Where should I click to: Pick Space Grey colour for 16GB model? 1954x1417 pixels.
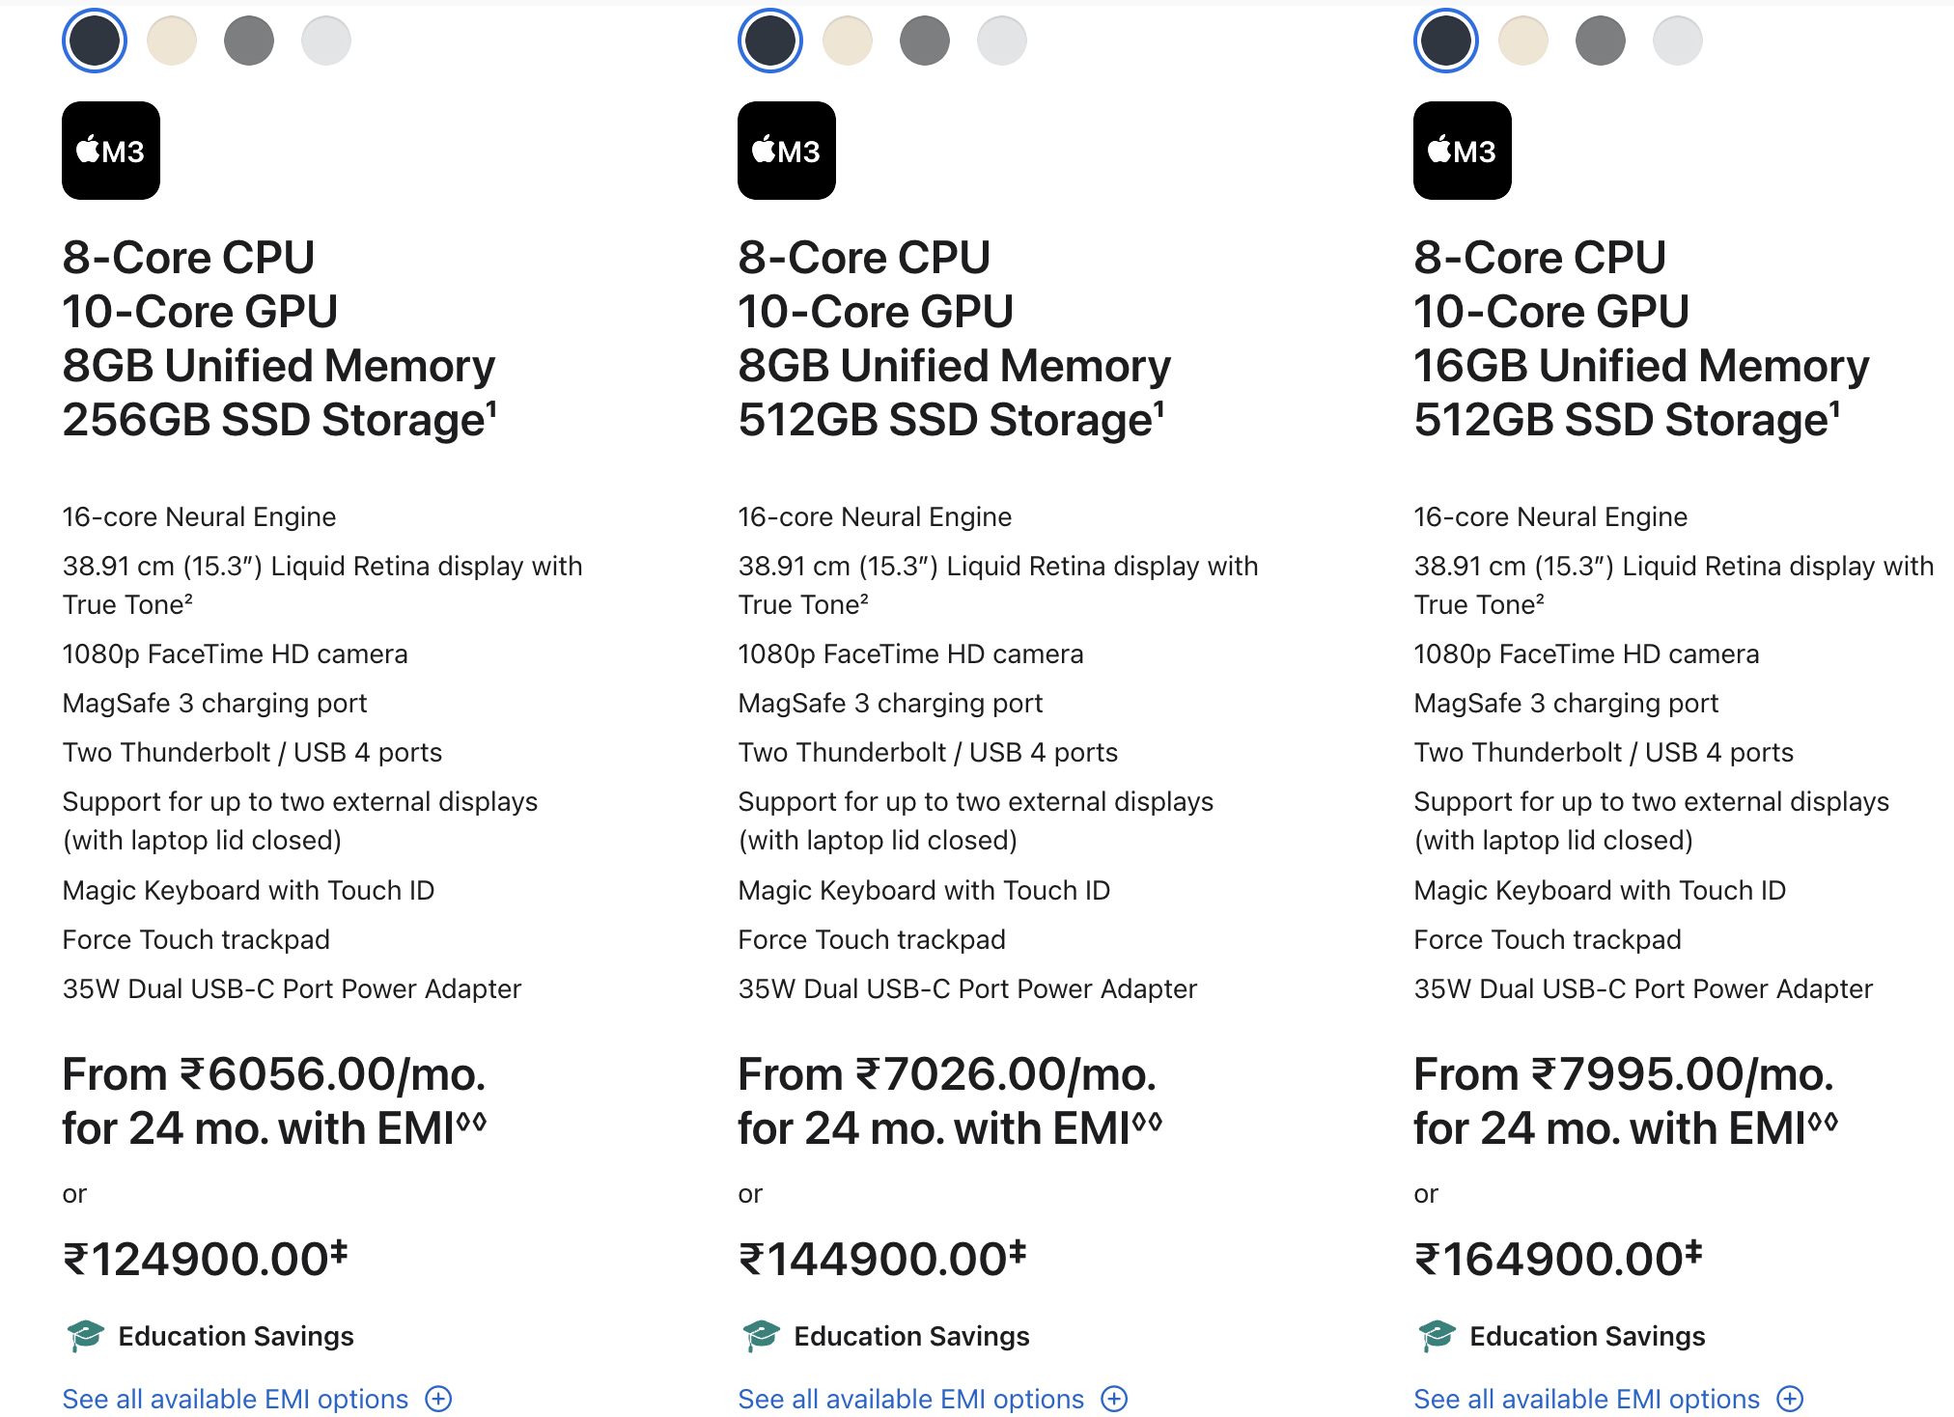pyautogui.click(x=1601, y=41)
